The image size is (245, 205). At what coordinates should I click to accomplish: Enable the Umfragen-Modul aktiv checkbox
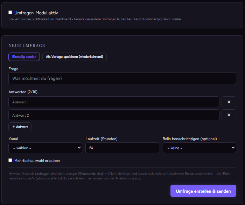[x=10, y=12]
